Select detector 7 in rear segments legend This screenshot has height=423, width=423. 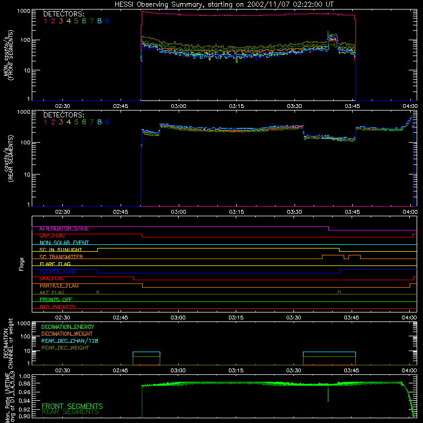[x=91, y=122]
